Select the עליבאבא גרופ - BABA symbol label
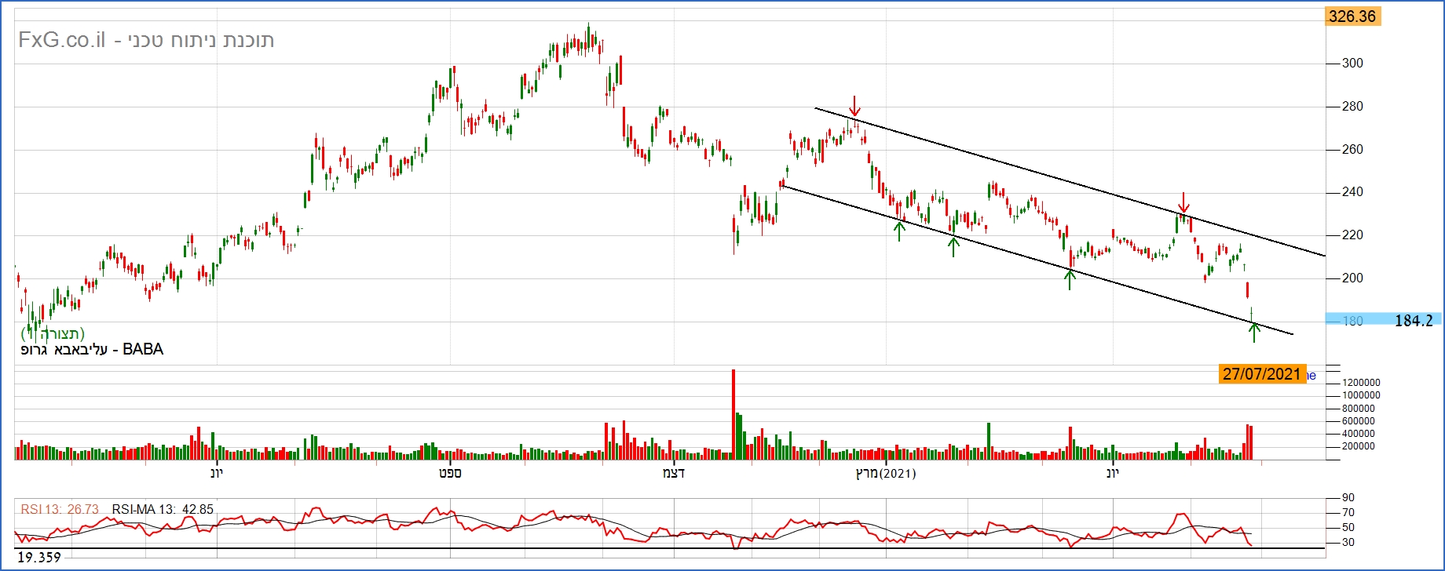This screenshot has width=1445, height=571. [x=92, y=350]
